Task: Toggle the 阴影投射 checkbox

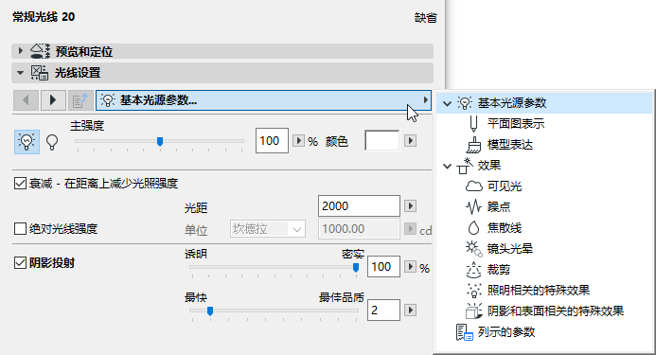Action: point(20,262)
